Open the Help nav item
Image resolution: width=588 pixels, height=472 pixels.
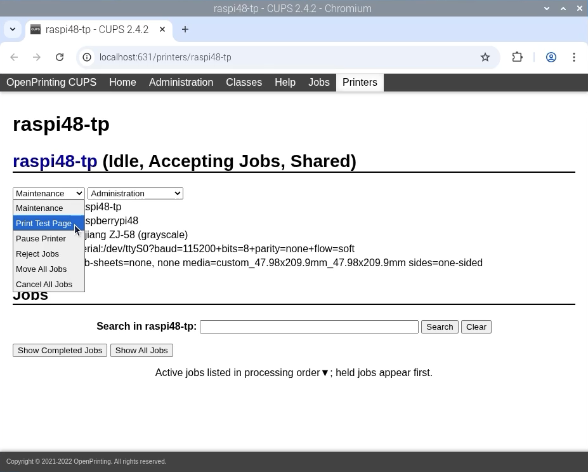[285, 82]
